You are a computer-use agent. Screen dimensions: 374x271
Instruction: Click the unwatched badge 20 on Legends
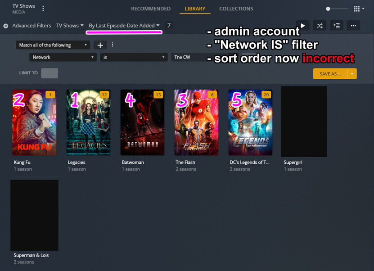click(266, 95)
